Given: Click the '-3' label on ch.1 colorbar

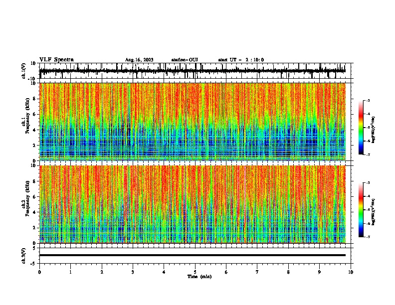Looking at the screenshot, I should click(x=368, y=100).
